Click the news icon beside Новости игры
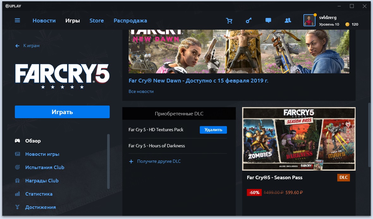Viewport: 373px width, 219px height. click(17, 154)
